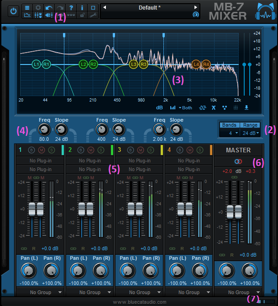Toggle the spectrum graph display icon
This screenshot has width=278, height=306.
tap(27, 15)
